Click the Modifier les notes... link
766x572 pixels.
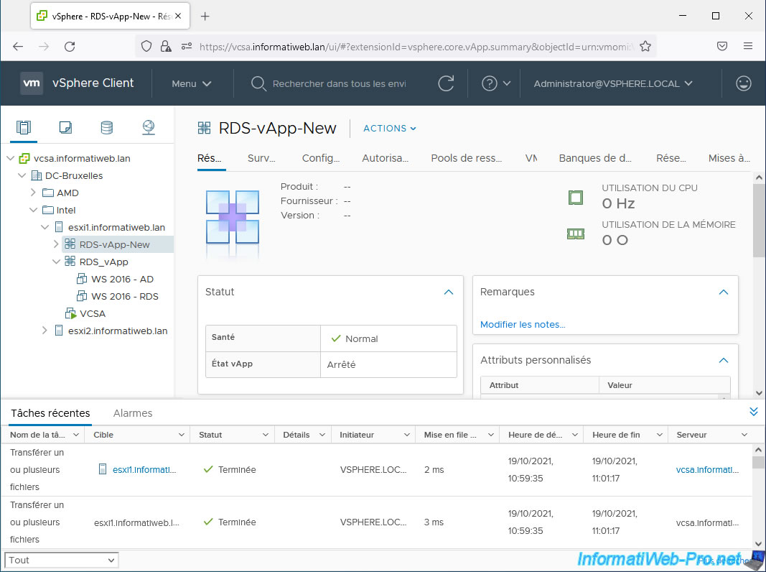(x=522, y=325)
